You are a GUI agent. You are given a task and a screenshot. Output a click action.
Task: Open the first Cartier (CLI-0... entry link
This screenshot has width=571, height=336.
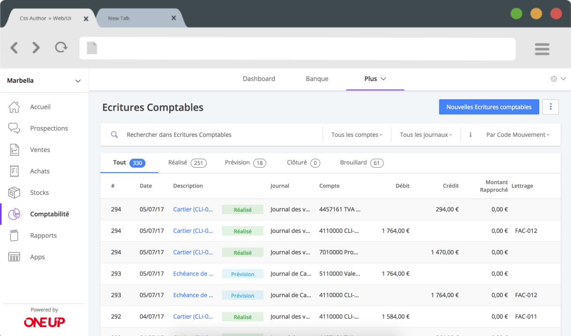193,209
